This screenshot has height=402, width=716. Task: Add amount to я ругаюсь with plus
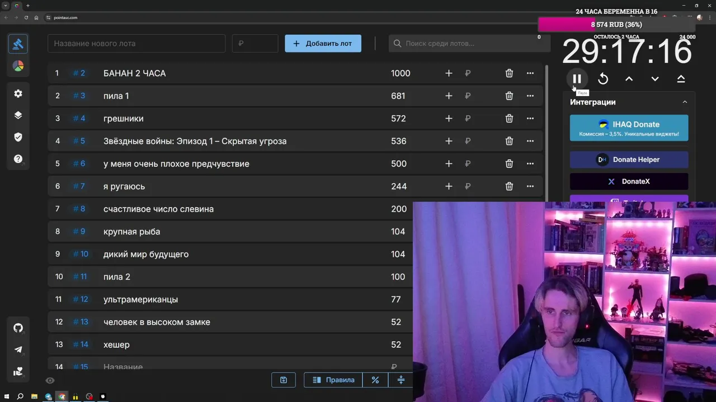[449, 186]
